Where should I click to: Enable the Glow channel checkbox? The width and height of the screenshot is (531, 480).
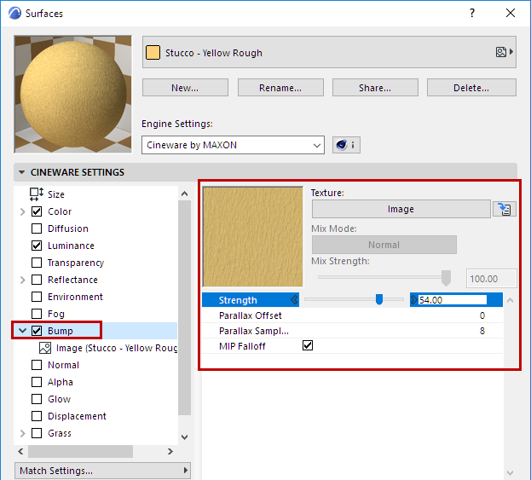coord(37,399)
